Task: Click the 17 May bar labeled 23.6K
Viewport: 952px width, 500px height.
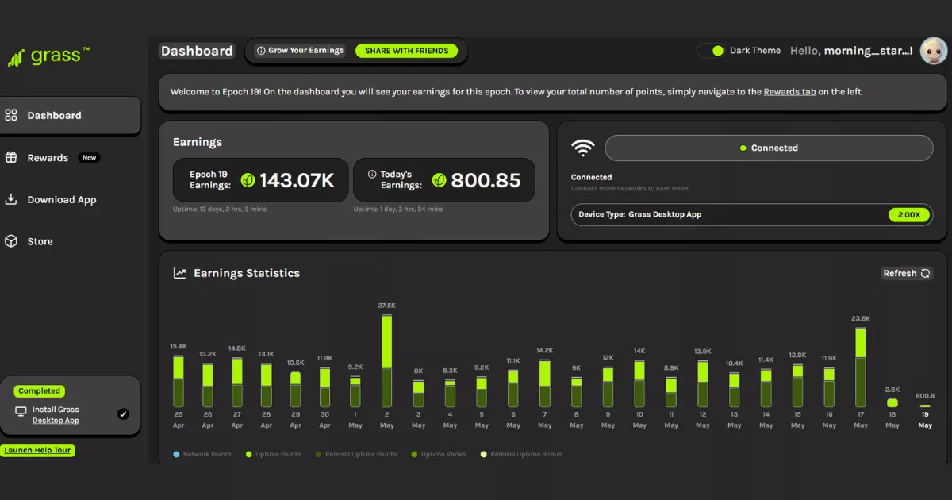Action: point(861,367)
